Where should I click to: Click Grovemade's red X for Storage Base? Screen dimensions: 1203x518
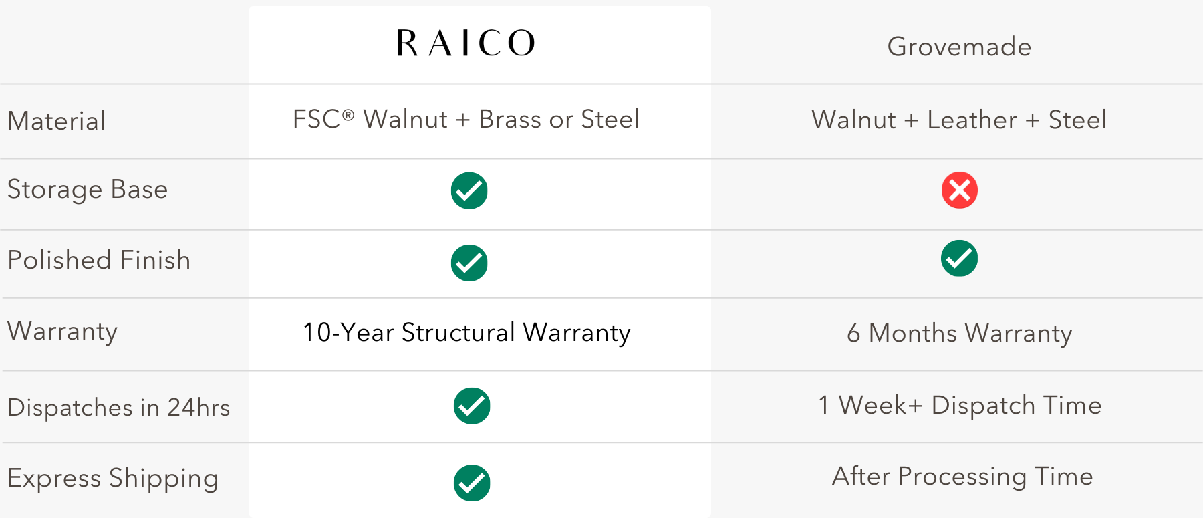960,190
